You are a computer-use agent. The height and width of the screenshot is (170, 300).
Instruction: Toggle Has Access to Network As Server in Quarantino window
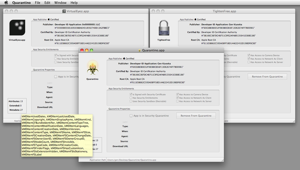[177, 101]
